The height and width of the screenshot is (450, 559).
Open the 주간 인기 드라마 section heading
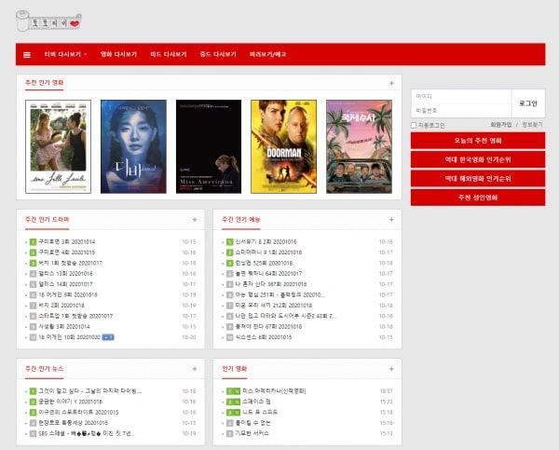pyautogui.click(x=48, y=219)
